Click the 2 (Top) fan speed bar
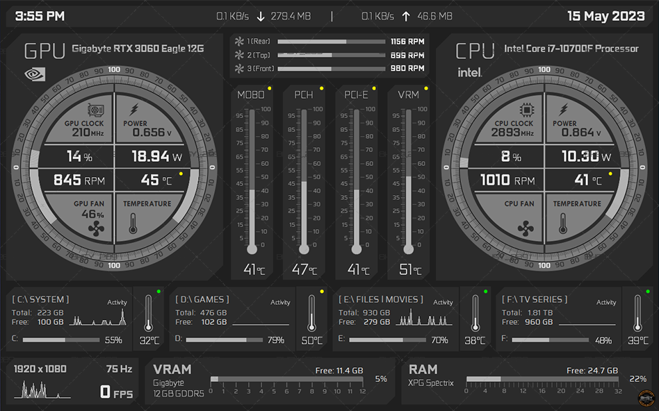Screen dimensions: 659x411 (331, 55)
